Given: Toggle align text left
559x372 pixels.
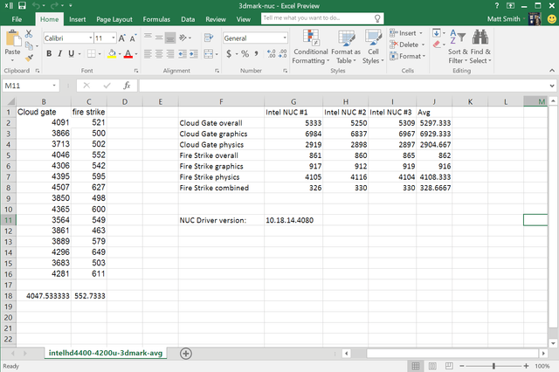Looking at the screenshot, I should click(x=148, y=54).
